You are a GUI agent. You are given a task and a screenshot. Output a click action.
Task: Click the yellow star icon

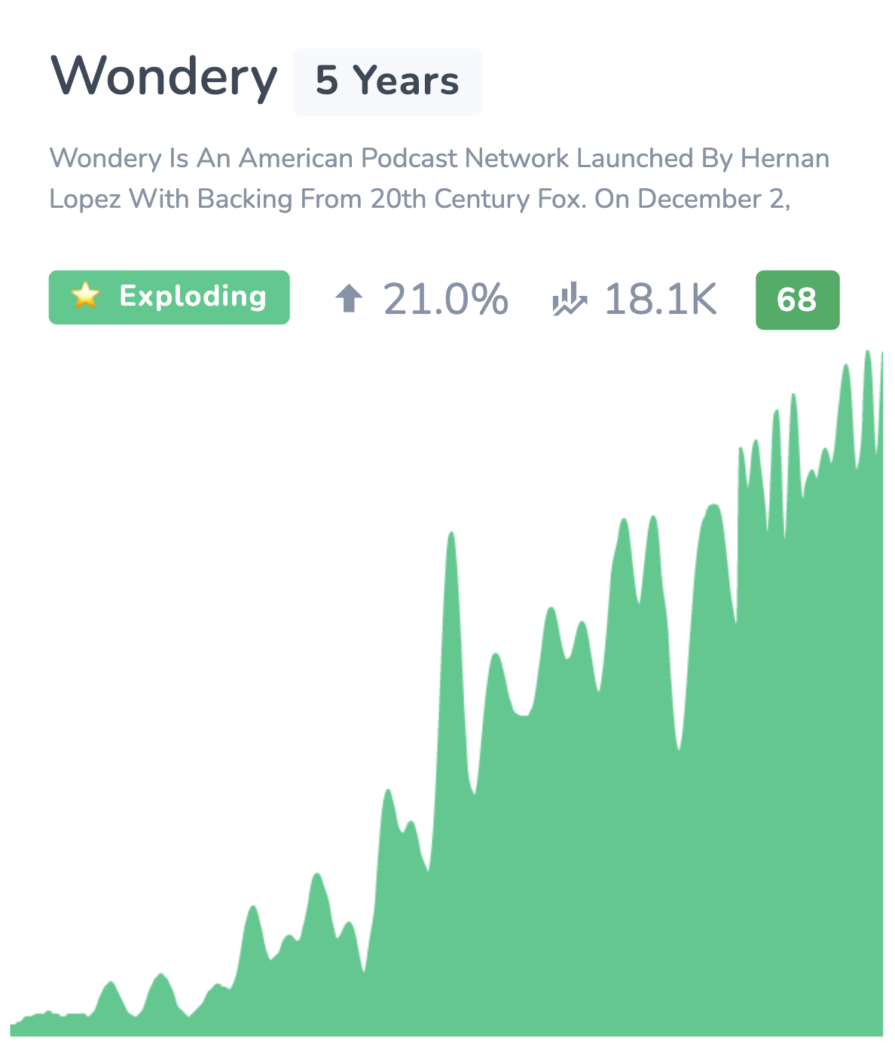tap(85, 296)
